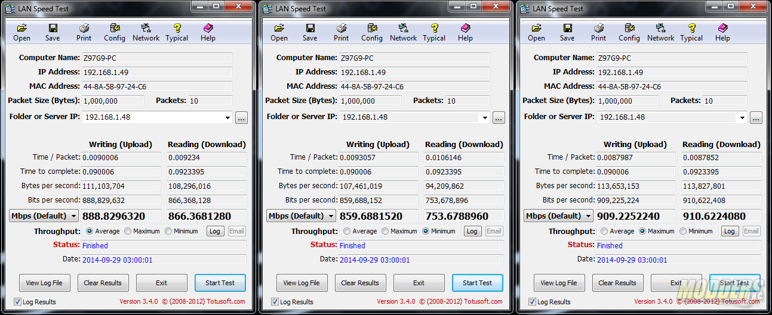Click Start Test in the left window

tap(220, 283)
